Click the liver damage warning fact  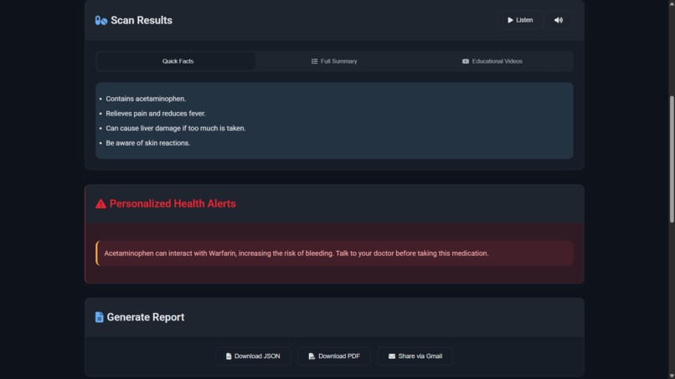click(176, 128)
